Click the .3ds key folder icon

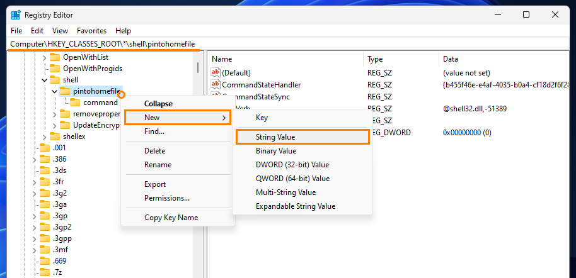(45, 170)
